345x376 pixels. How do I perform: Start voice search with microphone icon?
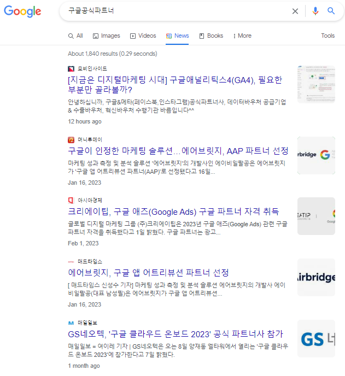pos(315,11)
